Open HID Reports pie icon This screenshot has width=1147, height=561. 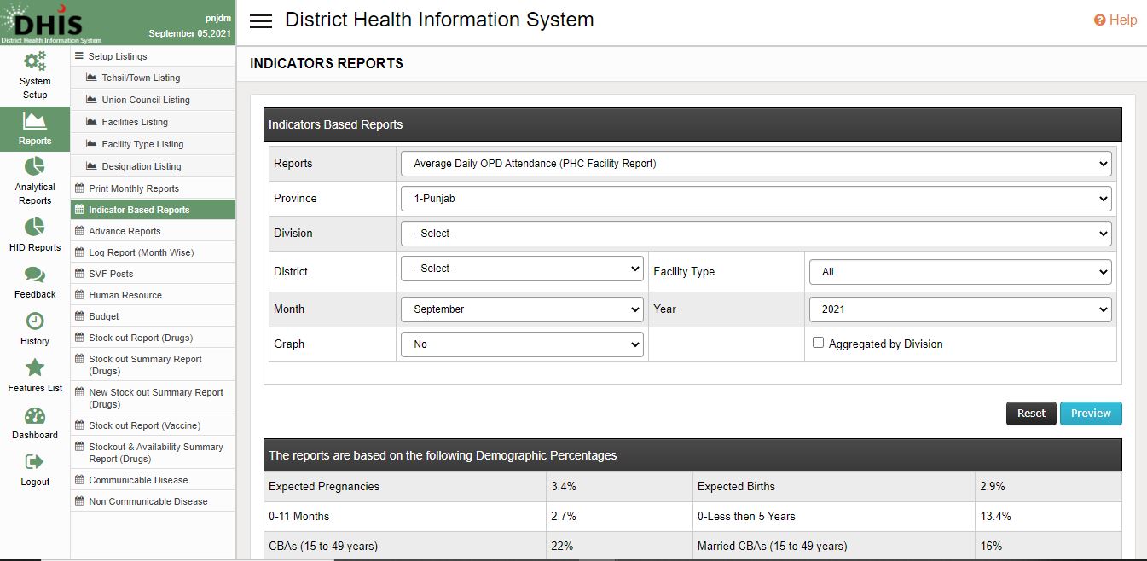pos(35,227)
